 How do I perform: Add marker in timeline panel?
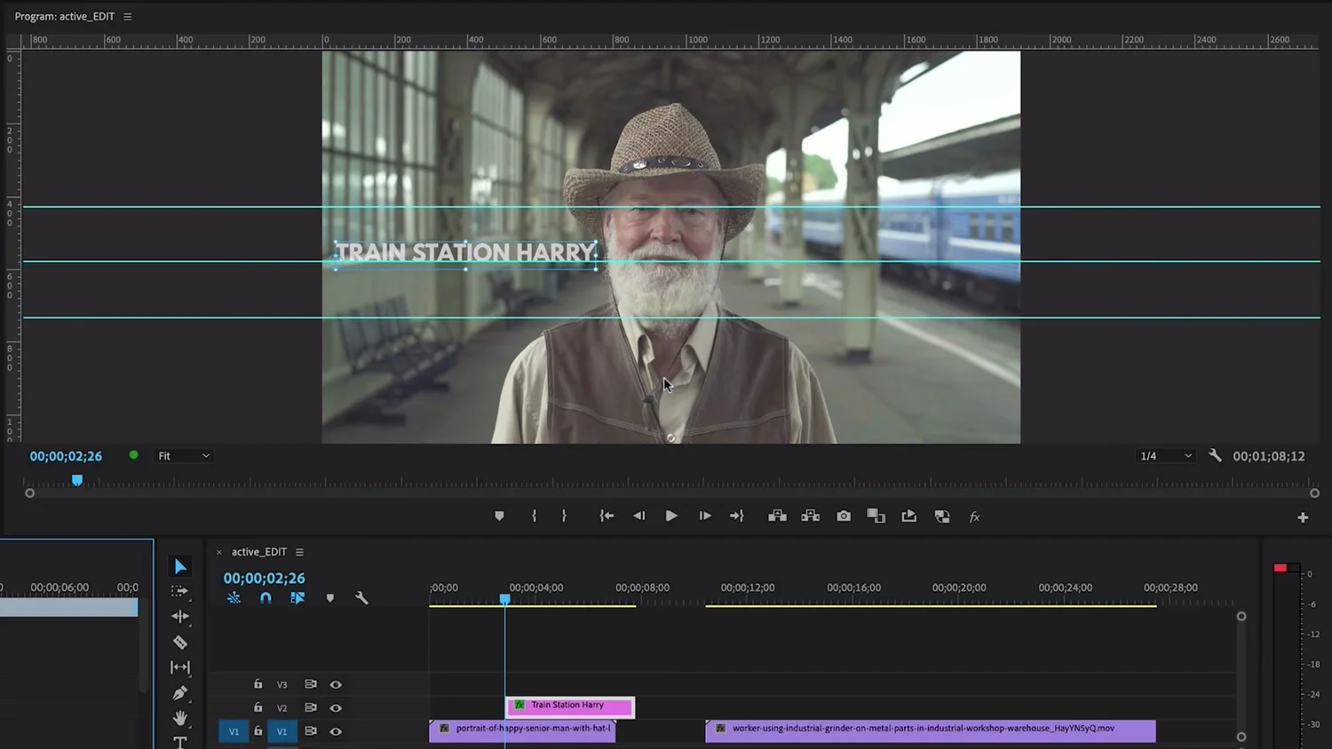click(x=330, y=598)
